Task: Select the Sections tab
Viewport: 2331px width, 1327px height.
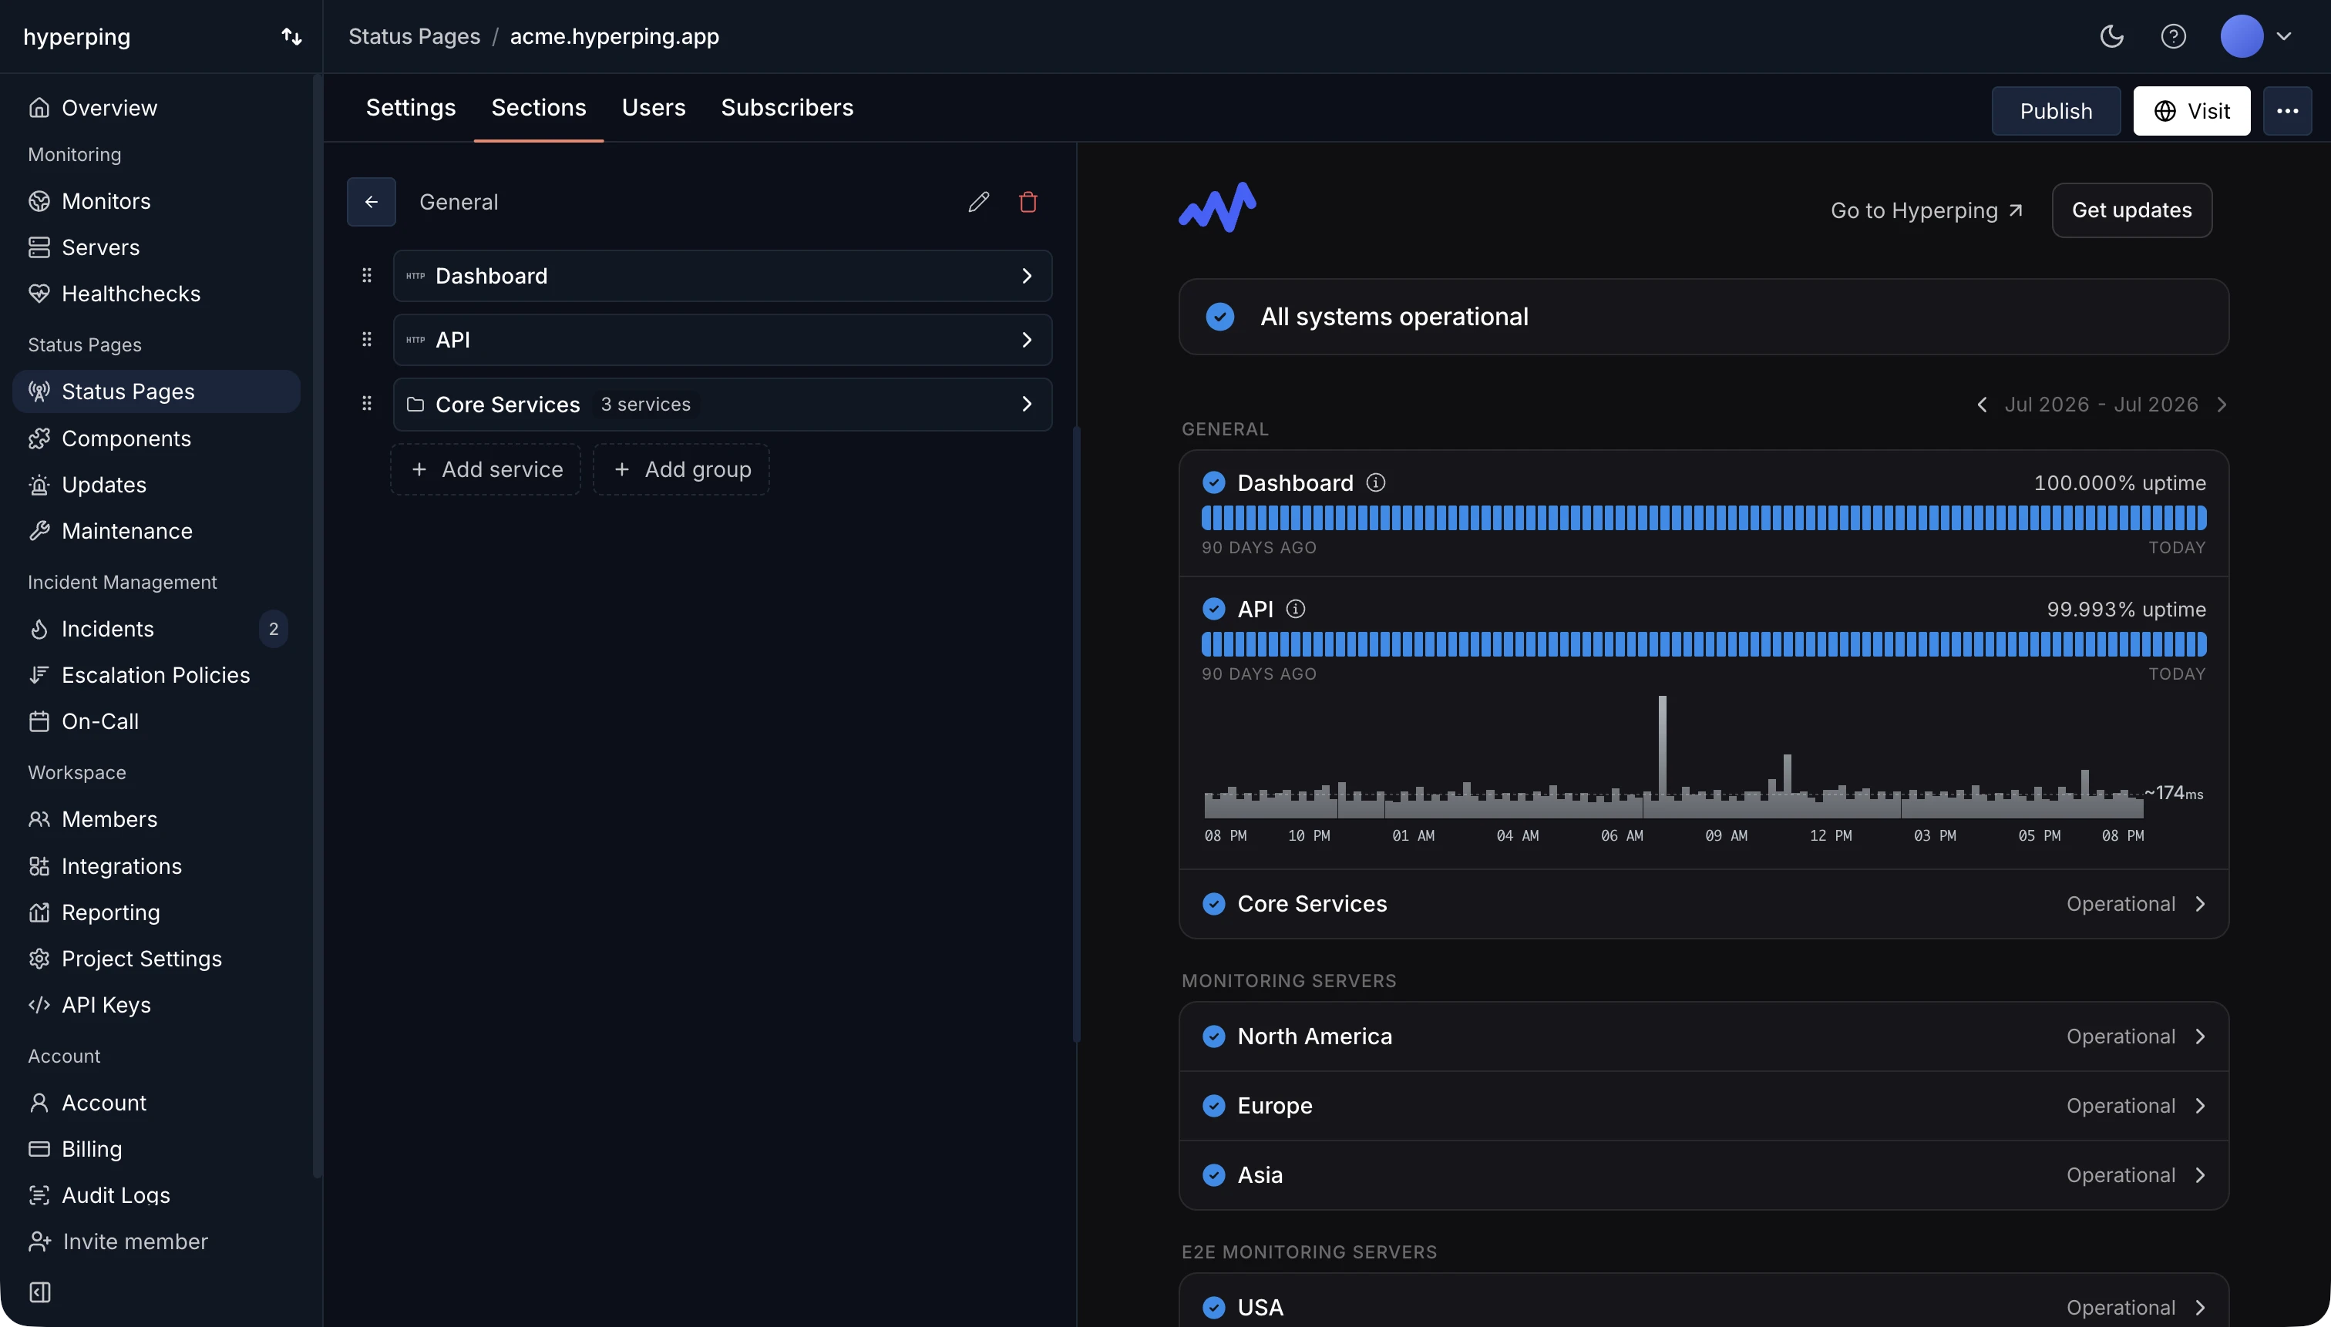Action: (x=539, y=108)
